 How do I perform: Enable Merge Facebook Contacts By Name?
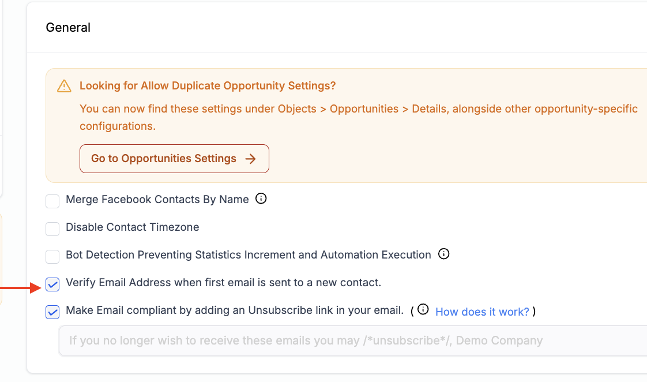(52, 201)
